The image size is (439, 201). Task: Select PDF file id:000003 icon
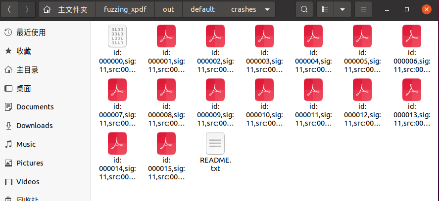pyautogui.click(x=264, y=36)
